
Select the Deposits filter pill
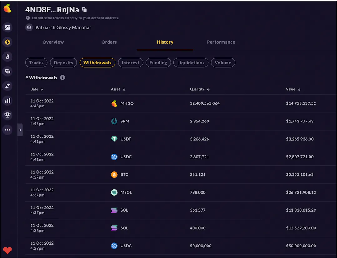tap(63, 63)
